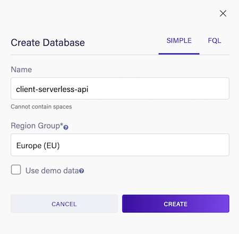Viewport: 239px width, 234px height.
Task: Switch to the SIMPLE tab
Action: pyautogui.click(x=179, y=41)
